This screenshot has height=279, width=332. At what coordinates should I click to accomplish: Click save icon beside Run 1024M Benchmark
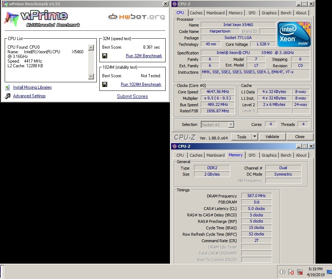click(105, 84)
